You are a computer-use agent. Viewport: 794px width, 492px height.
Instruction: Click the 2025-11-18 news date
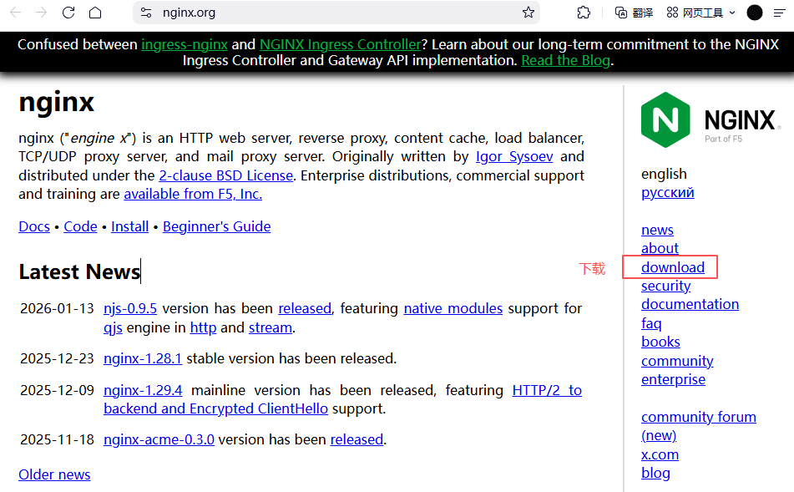[x=58, y=440]
